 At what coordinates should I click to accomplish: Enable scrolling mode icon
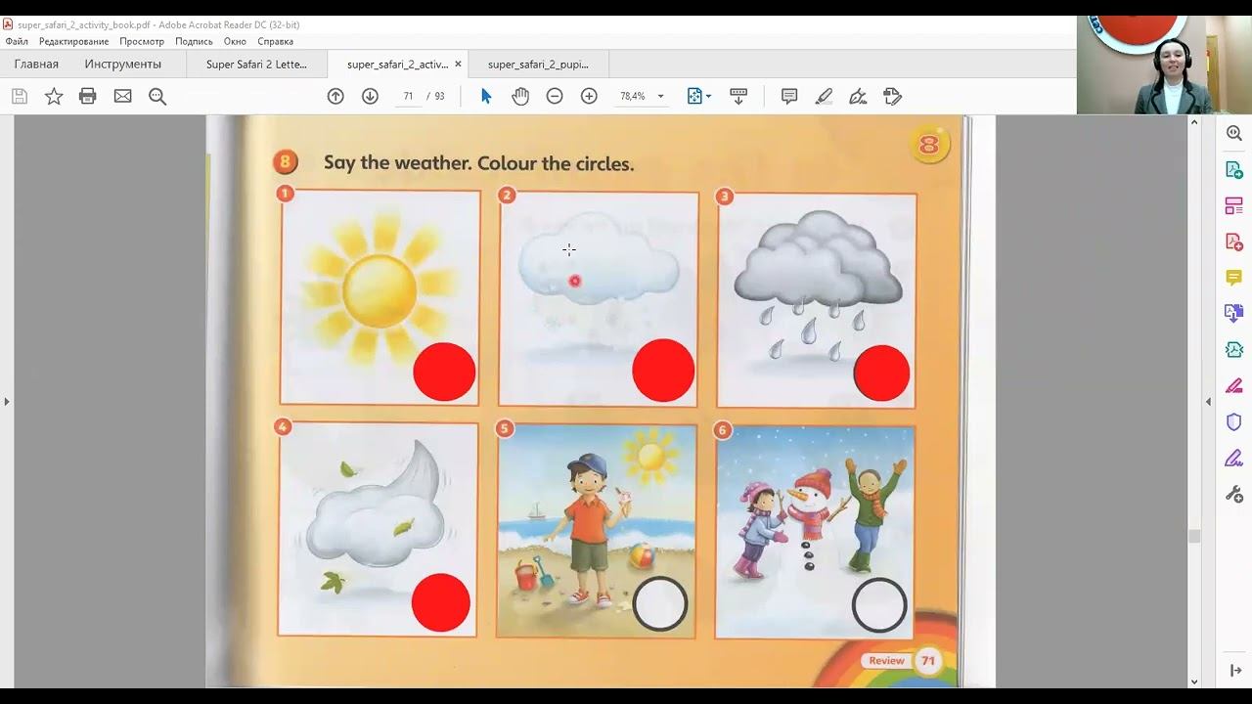pos(738,96)
